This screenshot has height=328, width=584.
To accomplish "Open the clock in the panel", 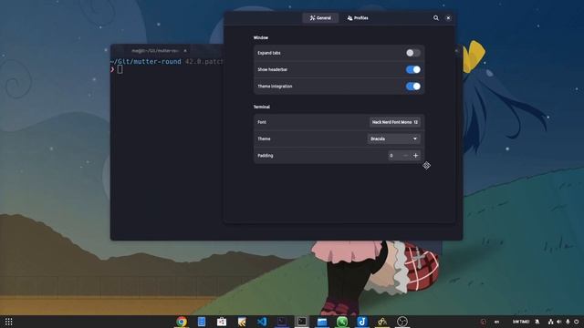I will pos(521,322).
